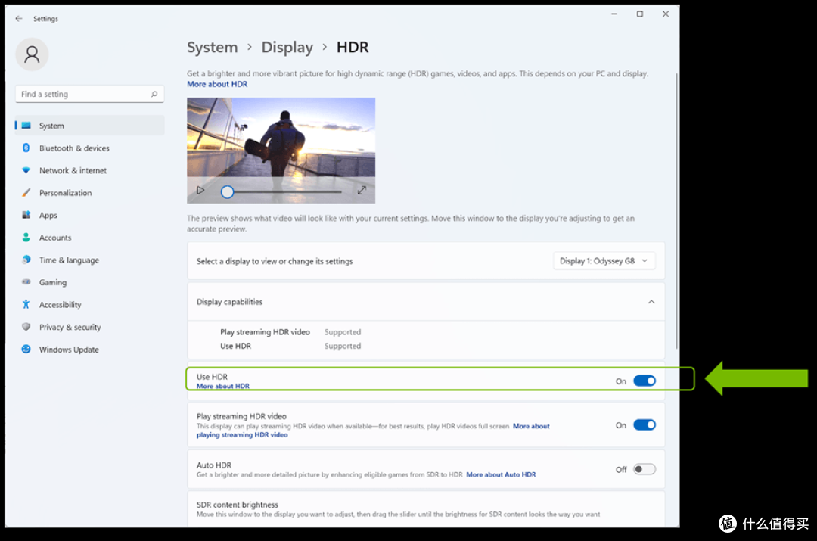Click the Apps icon in sidebar
The image size is (817, 541).
[x=26, y=215]
